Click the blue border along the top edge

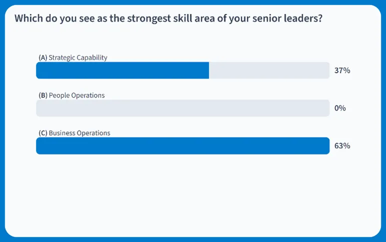(193, 2)
